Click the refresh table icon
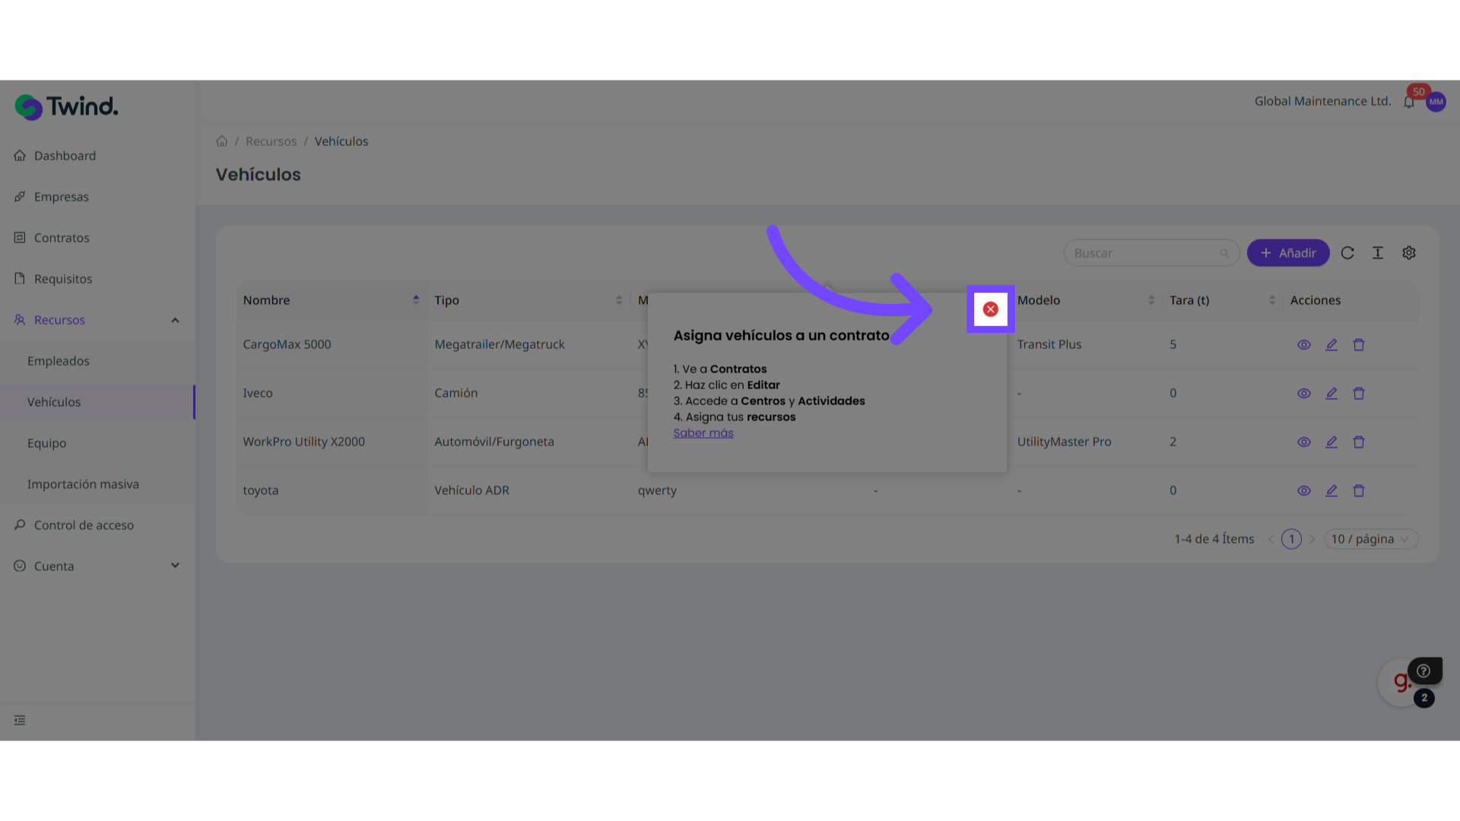 (x=1347, y=253)
